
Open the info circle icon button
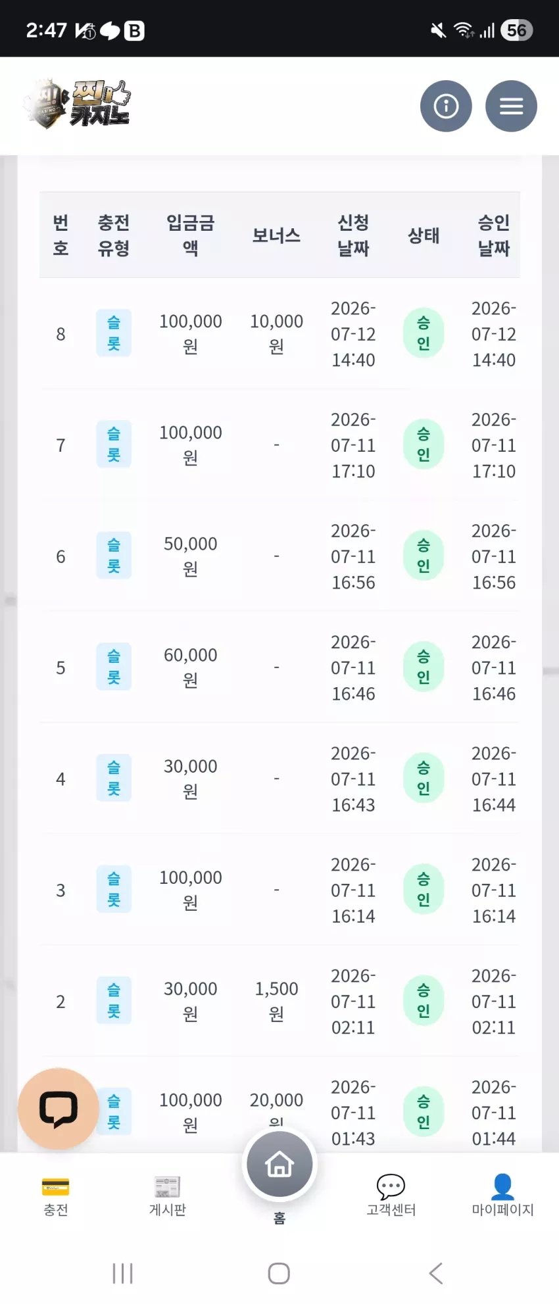446,106
